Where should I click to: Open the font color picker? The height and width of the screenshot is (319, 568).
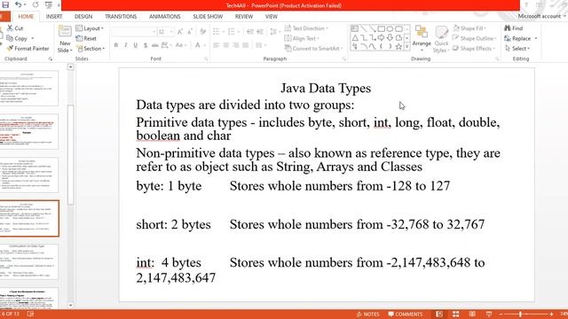click(x=200, y=45)
